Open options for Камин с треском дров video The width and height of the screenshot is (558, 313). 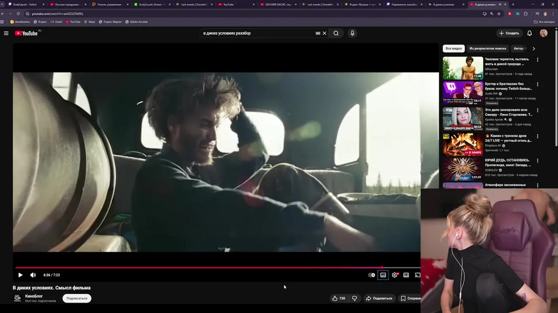click(538, 136)
